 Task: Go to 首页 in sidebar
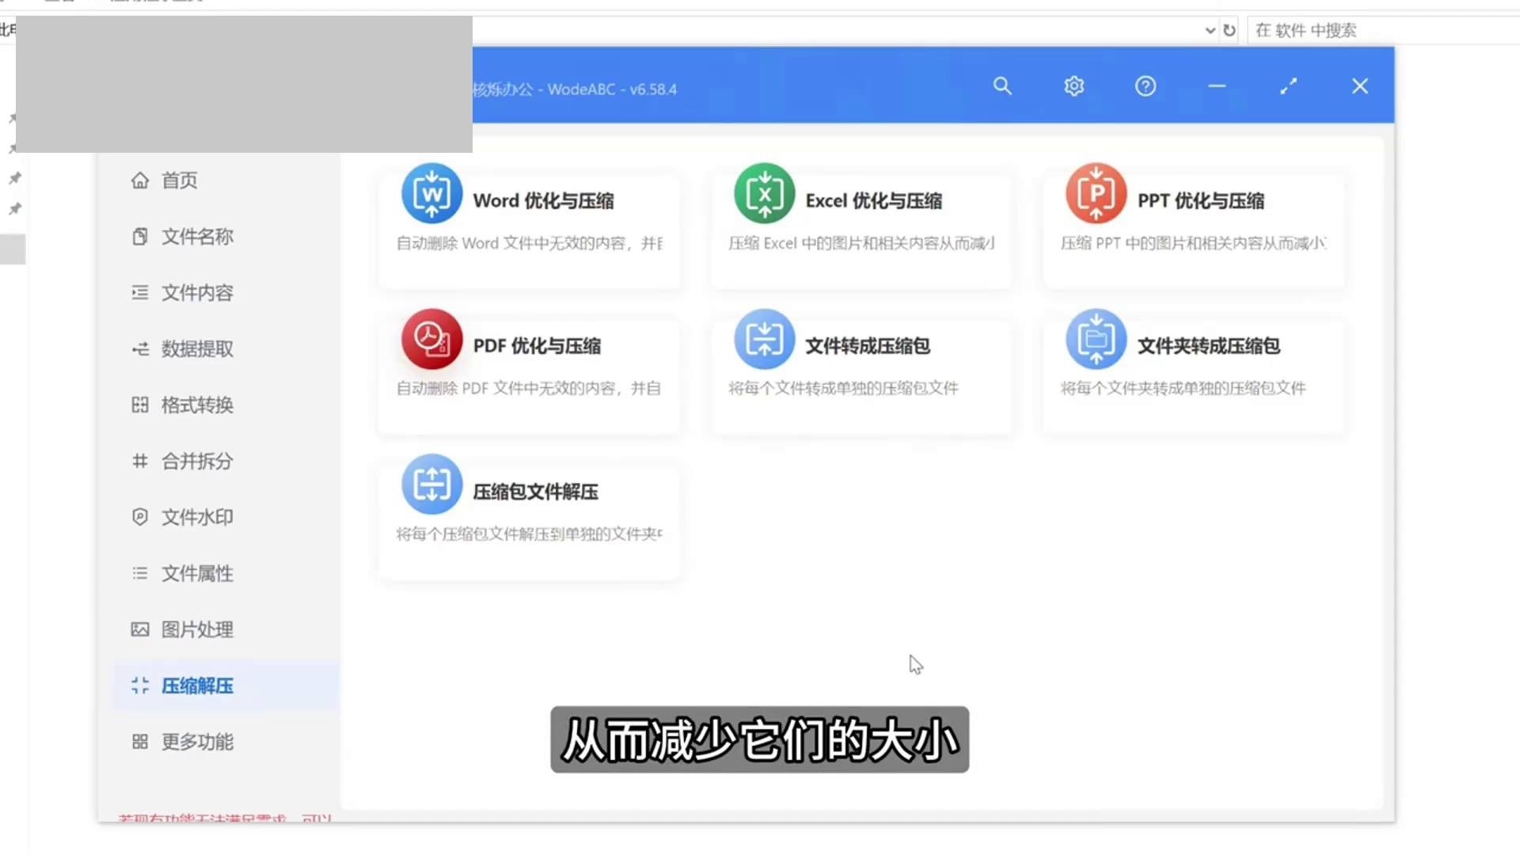(179, 180)
